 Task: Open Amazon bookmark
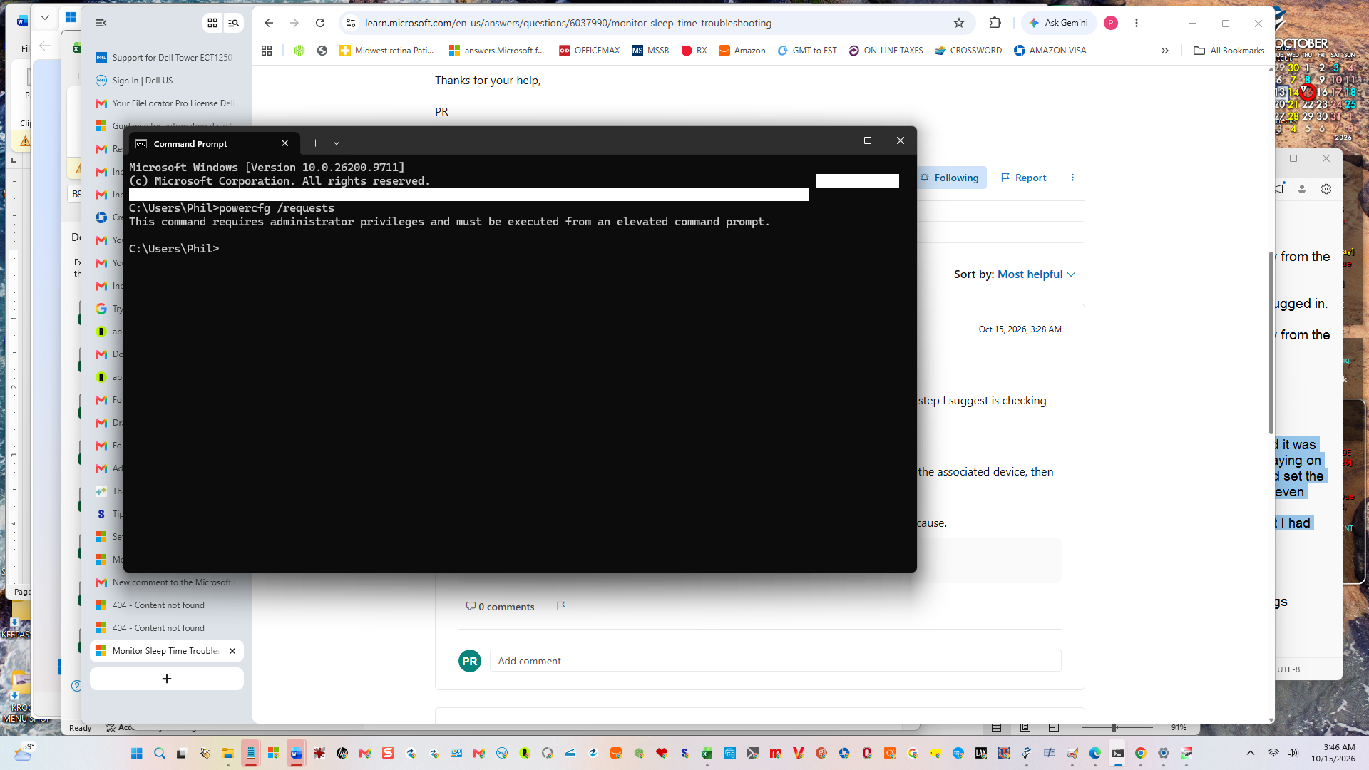[742, 51]
